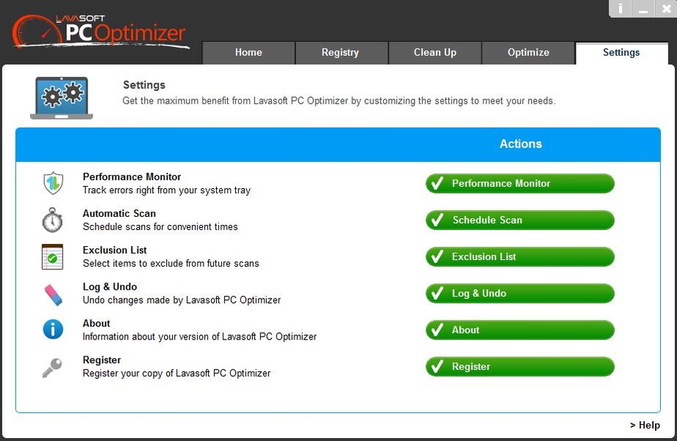The height and width of the screenshot is (441, 677).
Task: Click the Register heading text
Action: pyautogui.click(x=102, y=360)
